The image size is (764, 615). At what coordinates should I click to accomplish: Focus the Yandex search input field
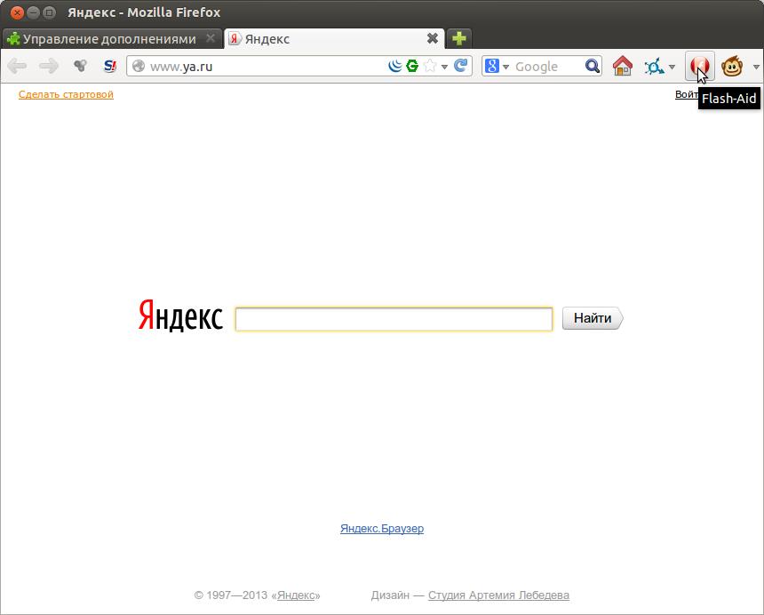click(x=394, y=319)
